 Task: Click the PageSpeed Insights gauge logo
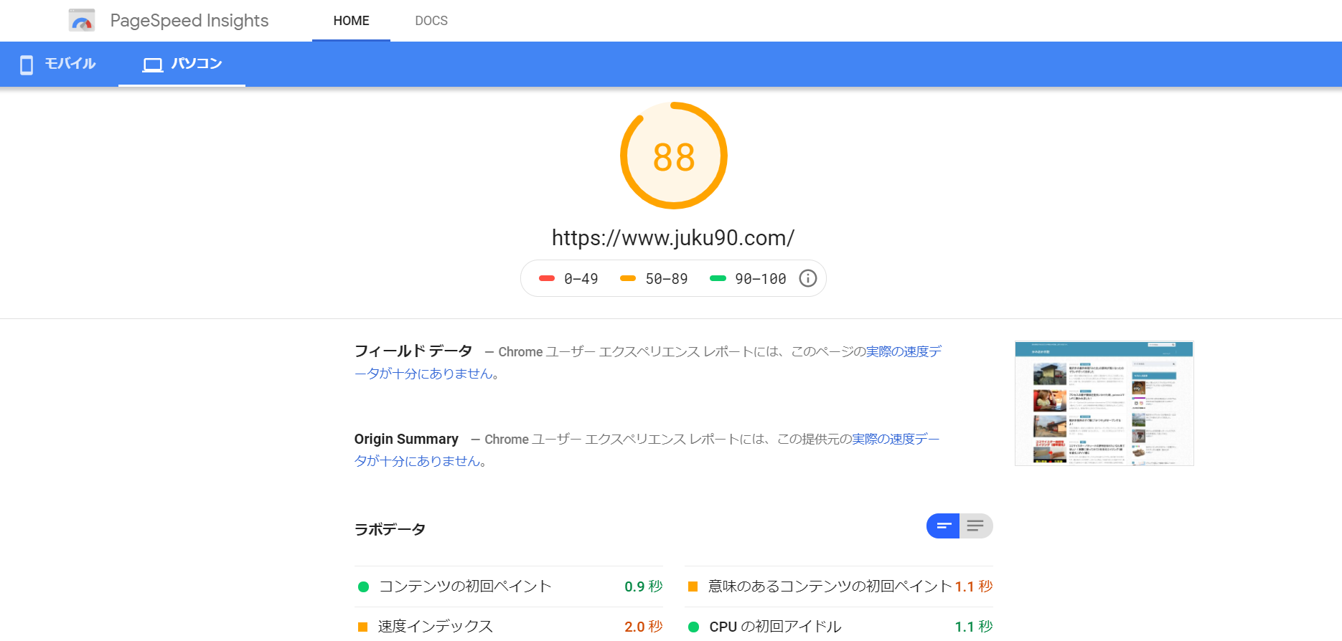click(82, 20)
